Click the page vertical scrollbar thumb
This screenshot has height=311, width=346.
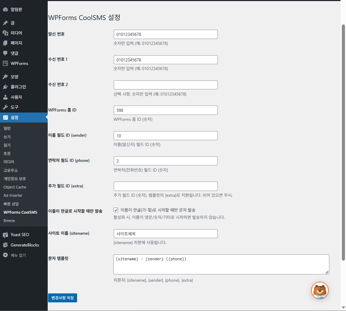(x=343, y=143)
